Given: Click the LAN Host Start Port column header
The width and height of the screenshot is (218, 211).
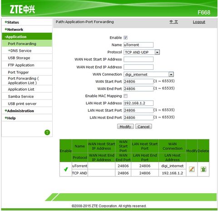Looking at the screenshot, I should coord(145,146).
